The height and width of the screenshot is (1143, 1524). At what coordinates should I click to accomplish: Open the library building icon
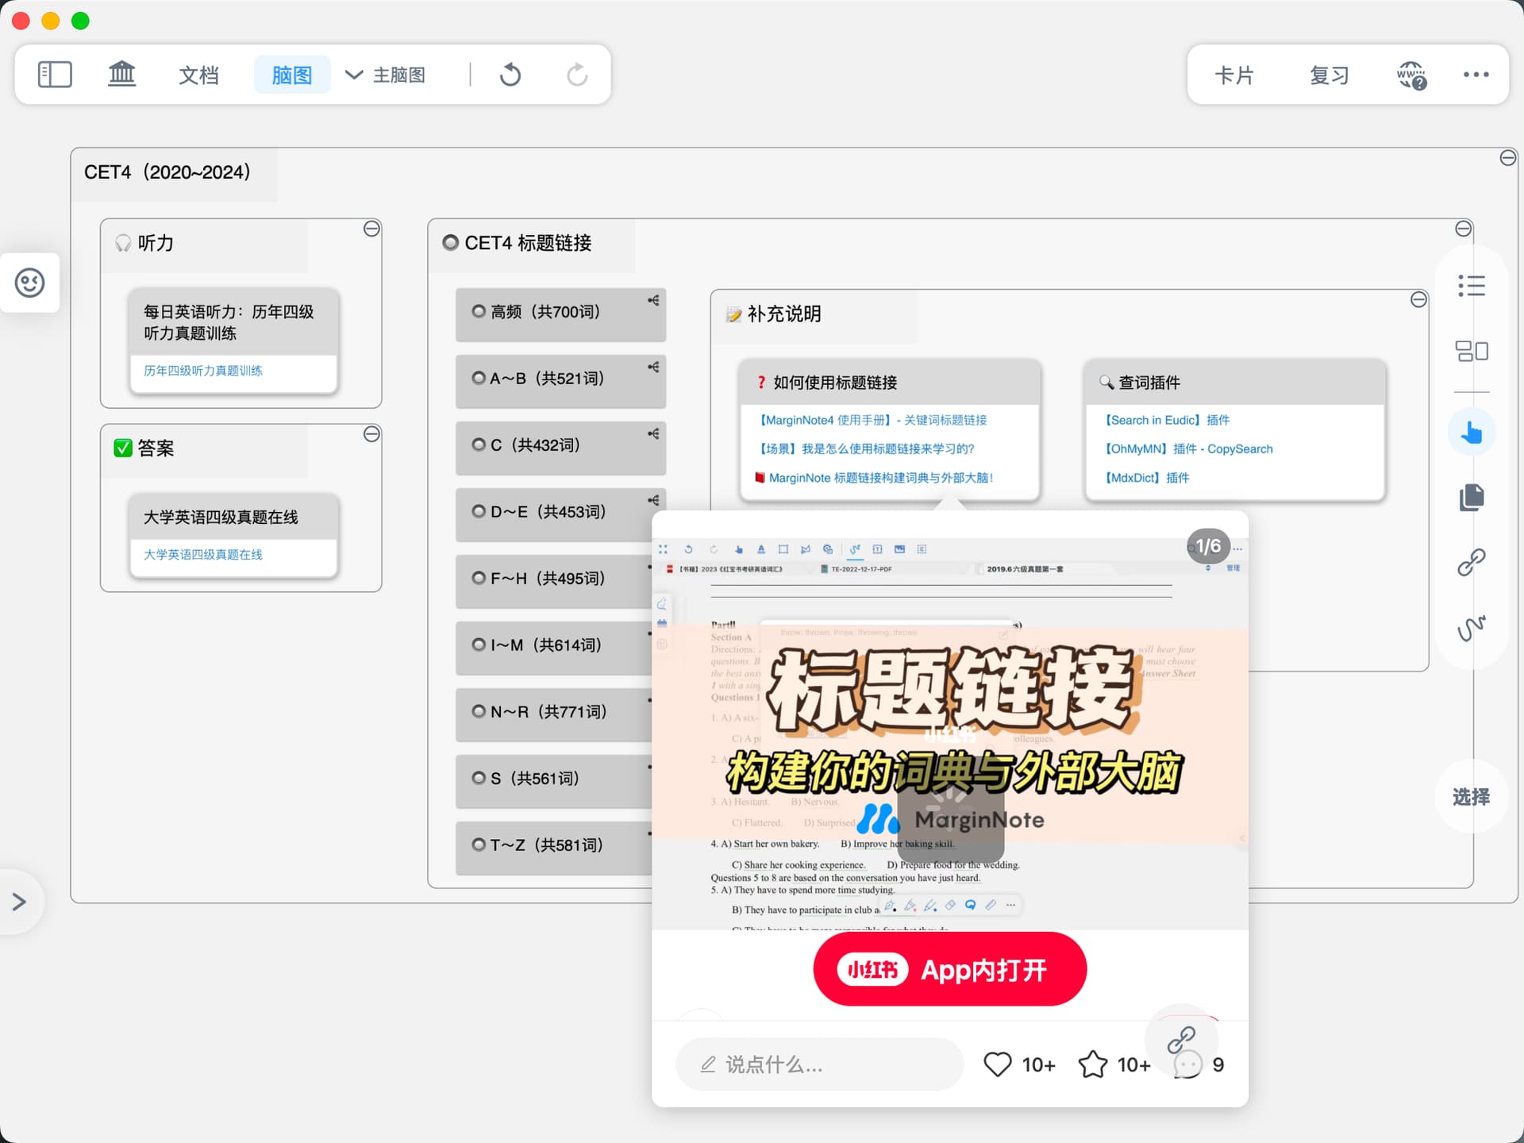[x=121, y=75]
